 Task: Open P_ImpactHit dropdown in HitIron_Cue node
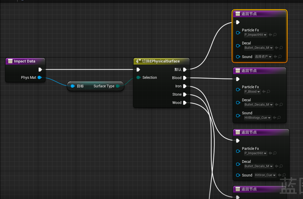click(x=256, y=153)
